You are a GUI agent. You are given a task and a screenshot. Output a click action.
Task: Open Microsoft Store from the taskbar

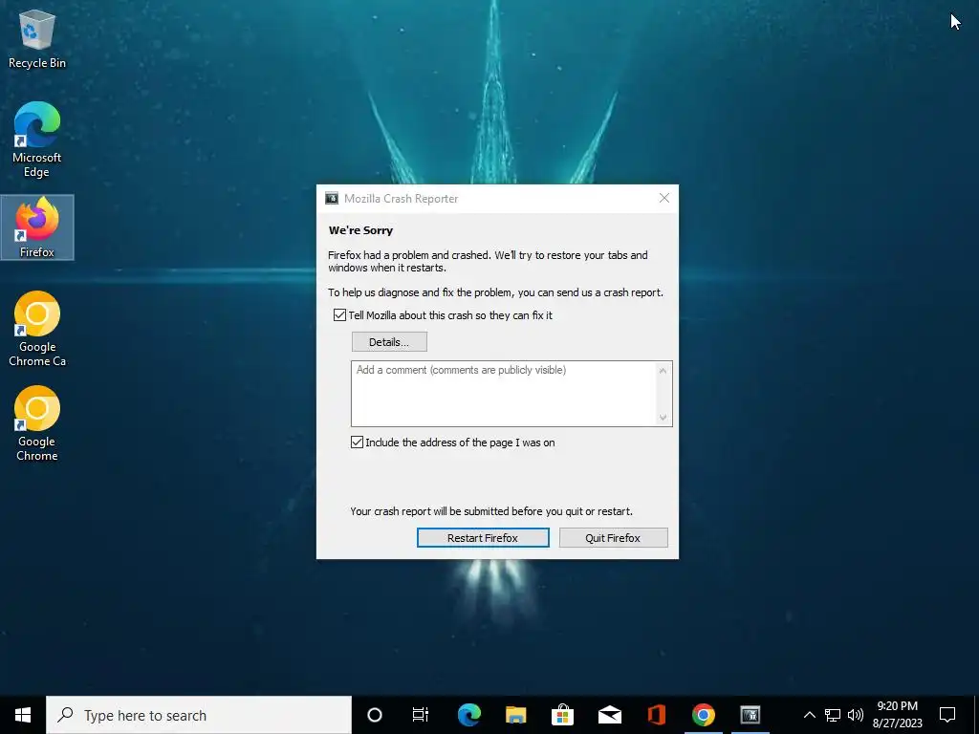562,715
